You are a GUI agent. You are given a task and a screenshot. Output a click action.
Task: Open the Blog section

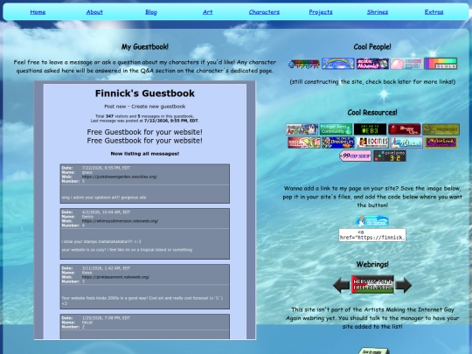pos(151,12)
